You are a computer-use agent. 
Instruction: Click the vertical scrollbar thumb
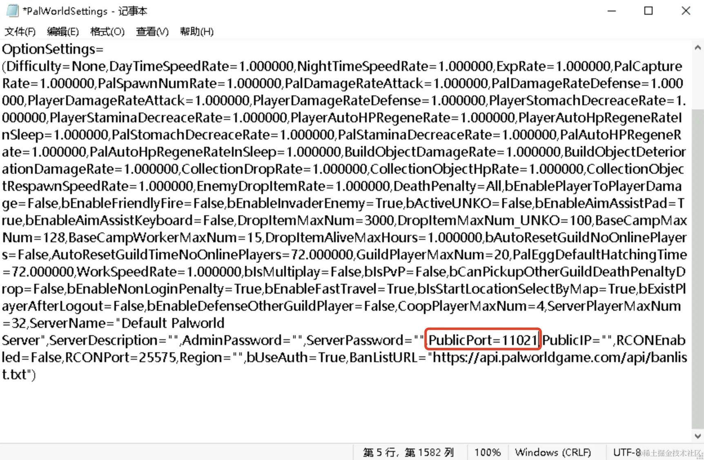[x=698, y=269]
